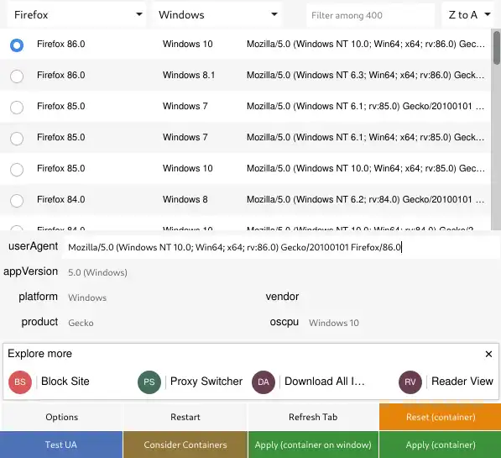The height and width of the screenshot is (458, 501).
Task: Open the Windows OS dropdown
Action: click(217, 15)
